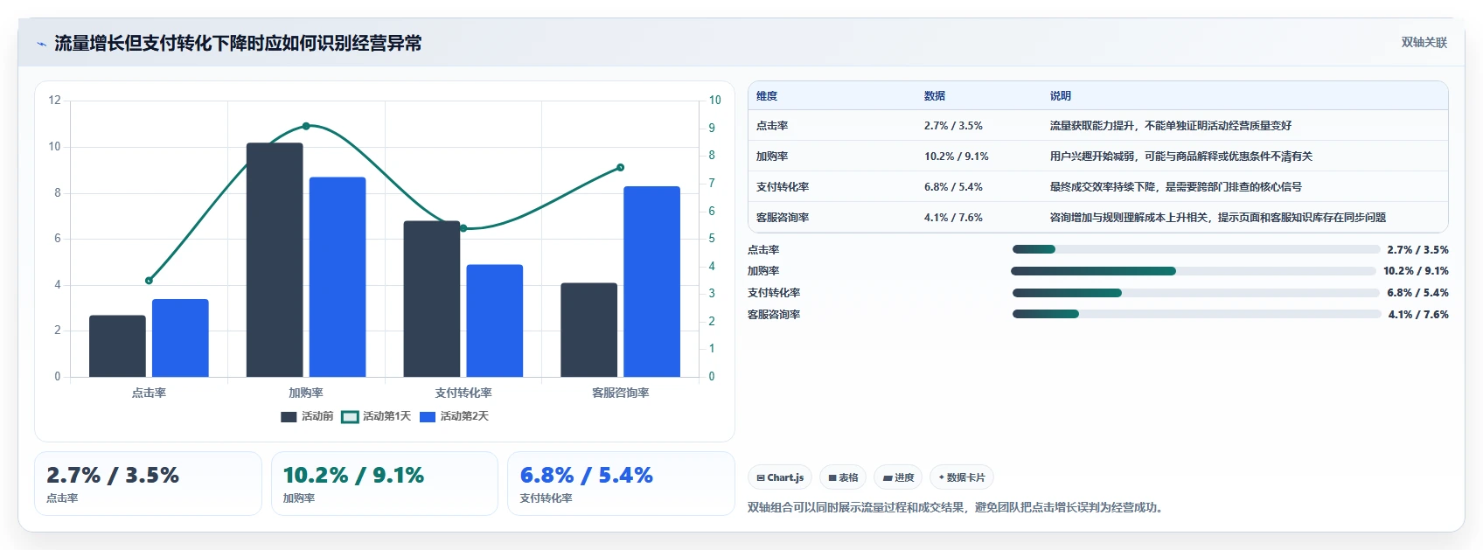Select the 加购率 row in the table

[x=1098, y=157]
